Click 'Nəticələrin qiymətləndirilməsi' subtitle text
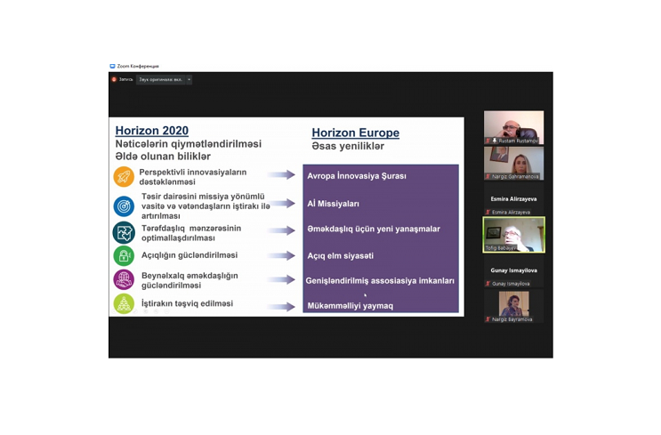Viewport: 661px width, 435px height. (x=189, y=144)
